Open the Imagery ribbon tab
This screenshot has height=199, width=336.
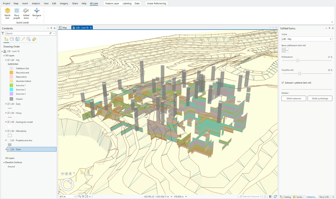click(64, 3)
